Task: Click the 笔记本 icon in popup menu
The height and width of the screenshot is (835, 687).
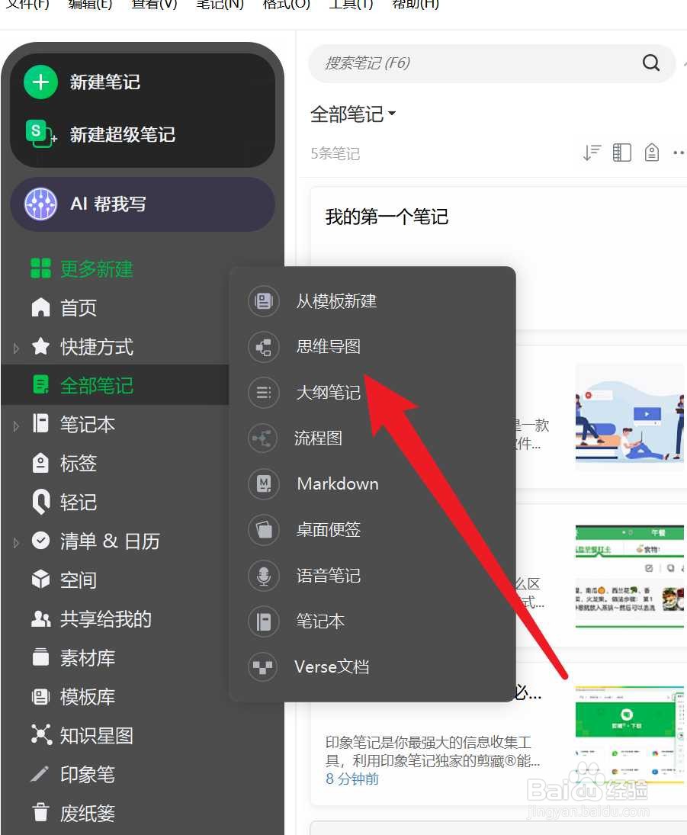Action: click(264, 621)
